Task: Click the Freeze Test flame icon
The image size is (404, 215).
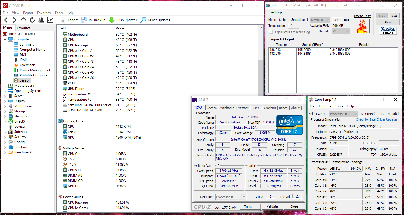Action: [x=362, y=26]
